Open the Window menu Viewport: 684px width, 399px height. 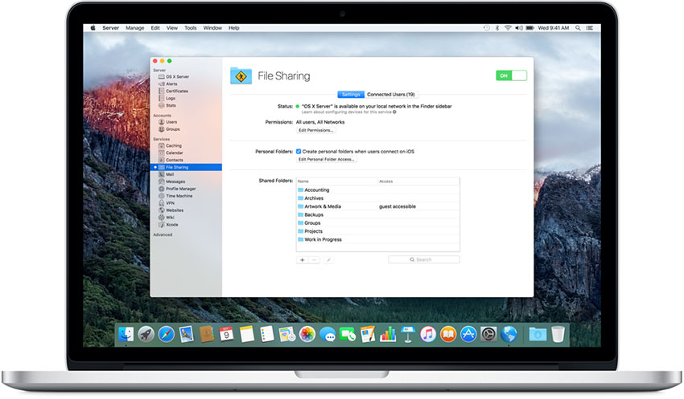click(212, 28)
